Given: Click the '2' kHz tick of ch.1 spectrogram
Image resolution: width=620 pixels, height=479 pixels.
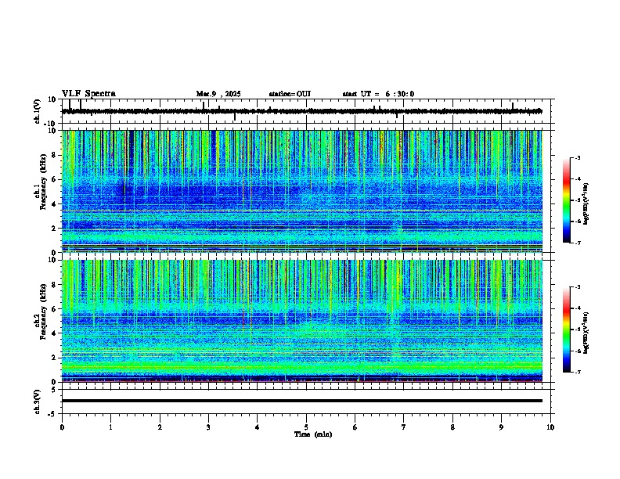Looking at the screenshot, I should [x=54, y=229].
